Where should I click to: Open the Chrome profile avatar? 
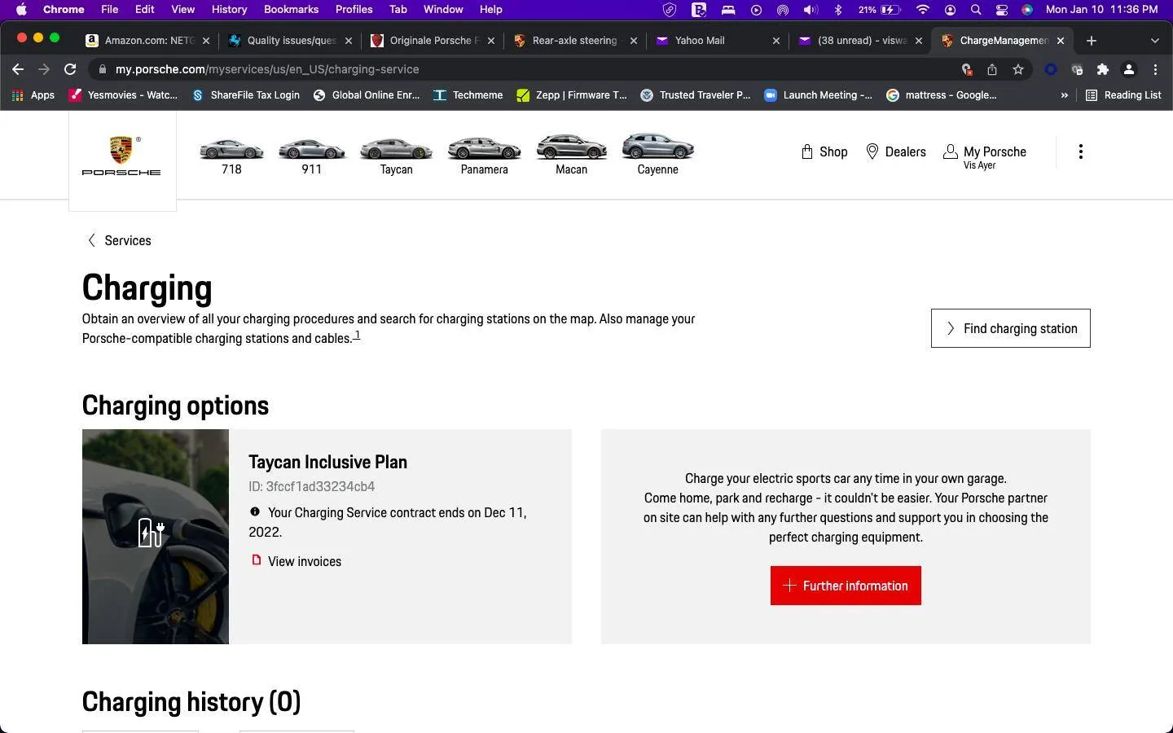click(1129, 69)
